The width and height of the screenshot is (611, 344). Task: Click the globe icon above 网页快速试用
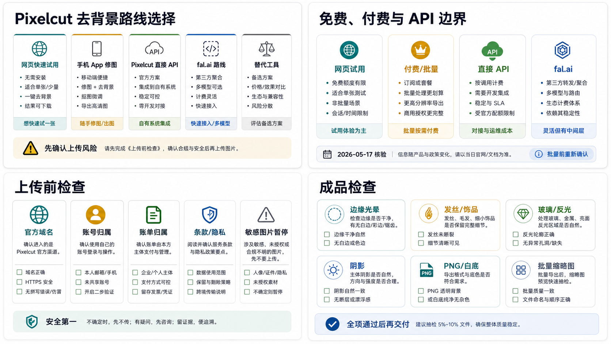(x=39, y=49)
